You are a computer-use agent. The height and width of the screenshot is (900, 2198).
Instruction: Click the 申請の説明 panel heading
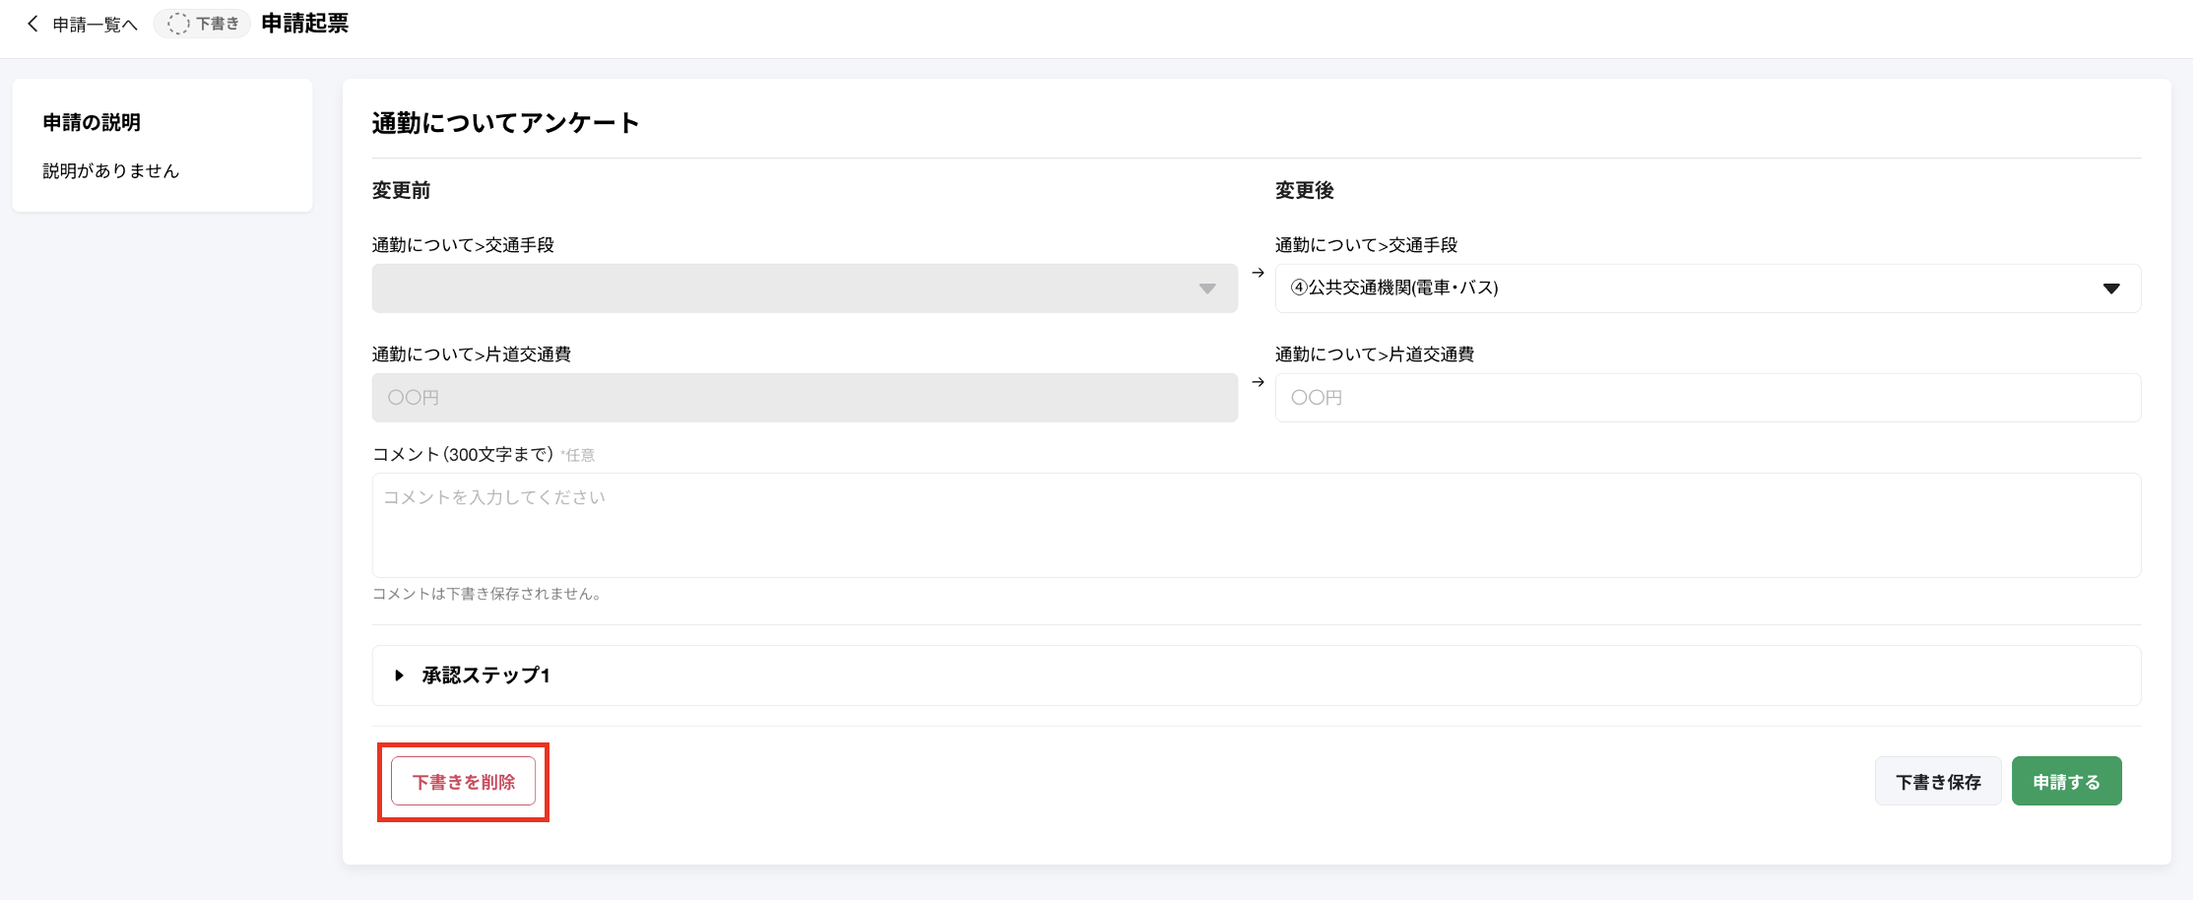click(x=92, y=122)
